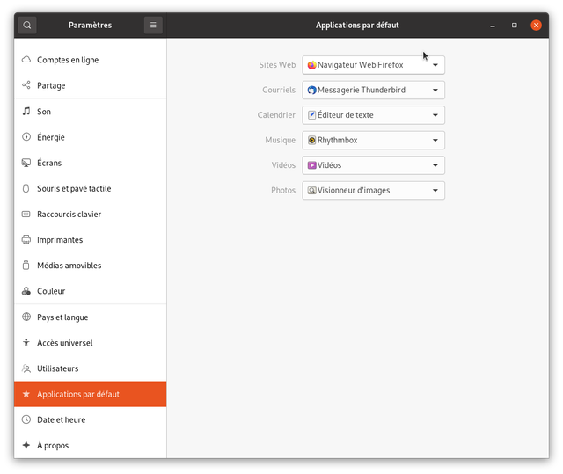
Task: Click the Rhythmbox icon in Musique combo
Action: (311, 141)
